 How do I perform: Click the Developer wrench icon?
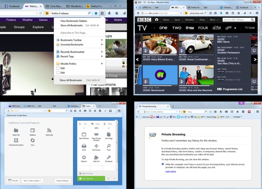(x=109, y=158)
